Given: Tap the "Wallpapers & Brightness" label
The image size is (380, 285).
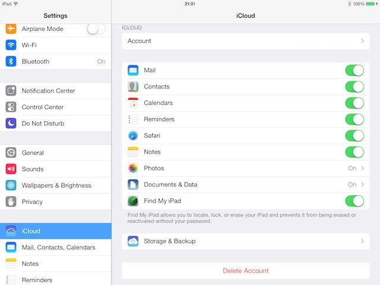Looking at the screenshot, I should (x=56, y=185).
